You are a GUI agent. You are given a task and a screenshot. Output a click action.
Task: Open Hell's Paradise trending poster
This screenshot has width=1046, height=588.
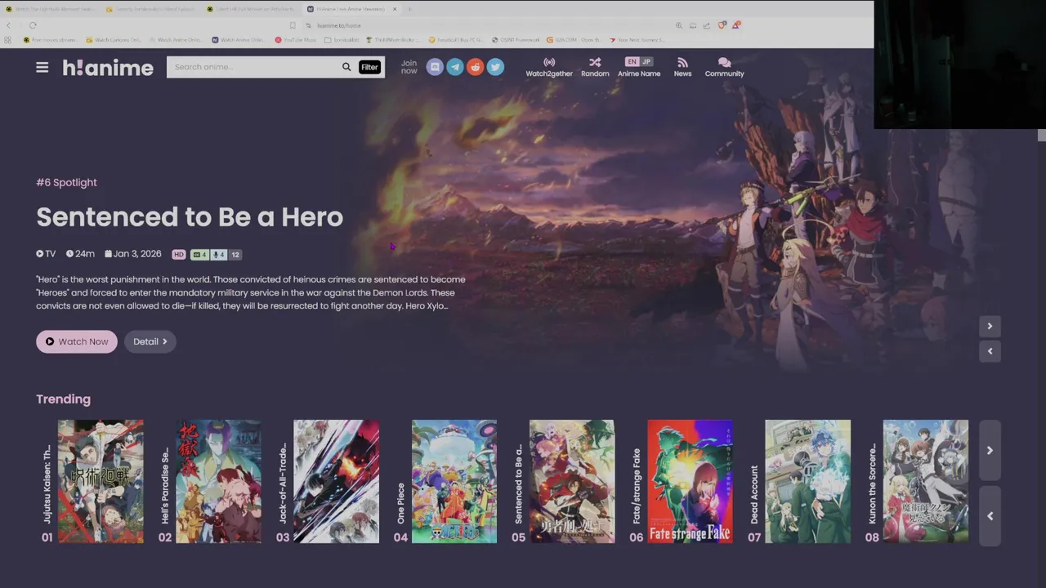[x=218, y=481]
